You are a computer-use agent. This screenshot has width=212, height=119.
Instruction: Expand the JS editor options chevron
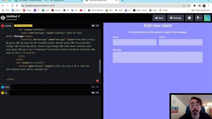(x=97, y=93)
